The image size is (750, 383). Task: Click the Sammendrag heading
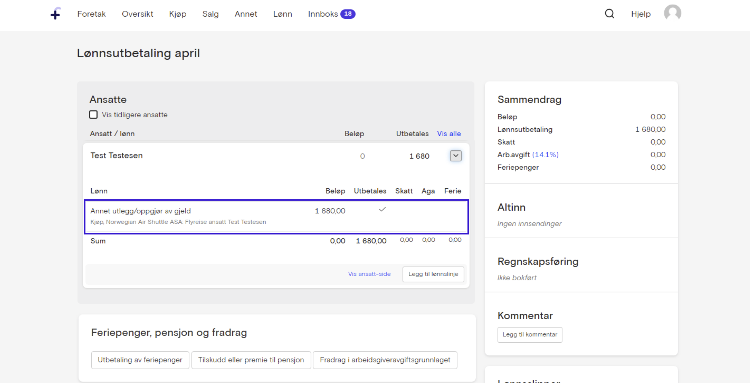point(529,100)
